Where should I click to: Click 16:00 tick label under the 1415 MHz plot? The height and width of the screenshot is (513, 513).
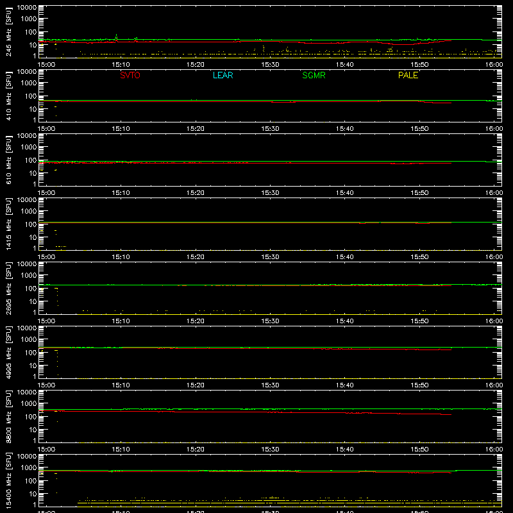pos(494,257)
